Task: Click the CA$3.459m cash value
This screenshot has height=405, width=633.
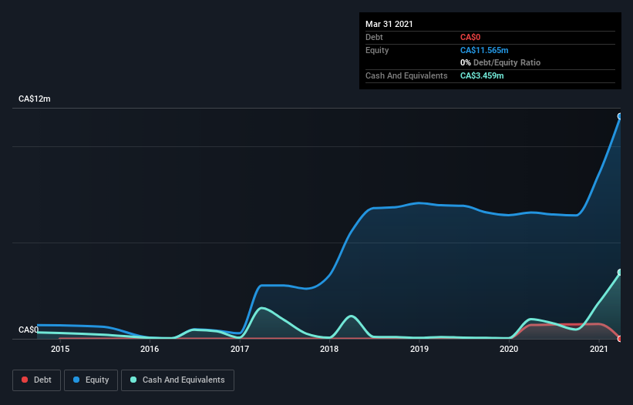Action: (x=482, y=75)
